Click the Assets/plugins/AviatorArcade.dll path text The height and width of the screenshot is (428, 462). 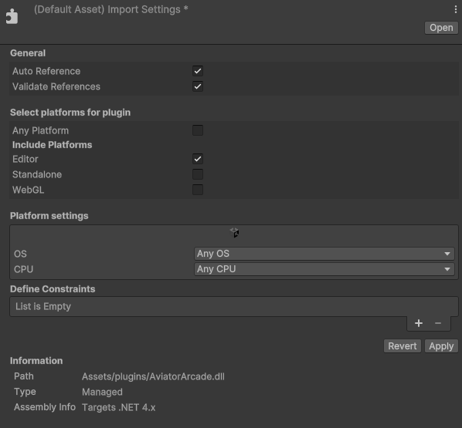pos(153,376)
